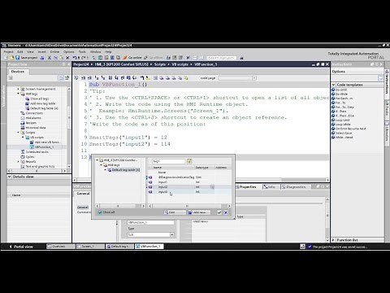Click the Search in project field
390x293 pixels.
(222, 58)
